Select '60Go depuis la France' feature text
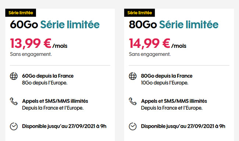The height and width of the screenshot is (141, 239). coord(48,76)
